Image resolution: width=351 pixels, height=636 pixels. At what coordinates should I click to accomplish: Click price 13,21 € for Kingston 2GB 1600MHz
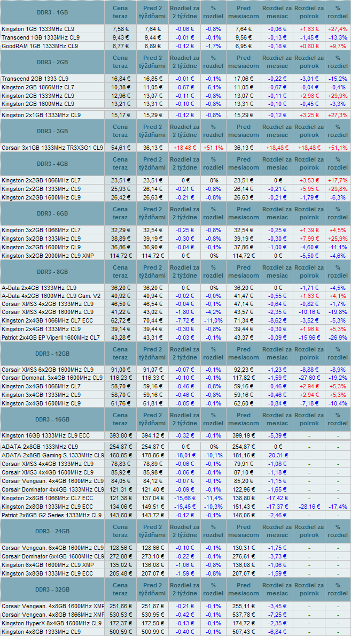click(x=120, y=103)
